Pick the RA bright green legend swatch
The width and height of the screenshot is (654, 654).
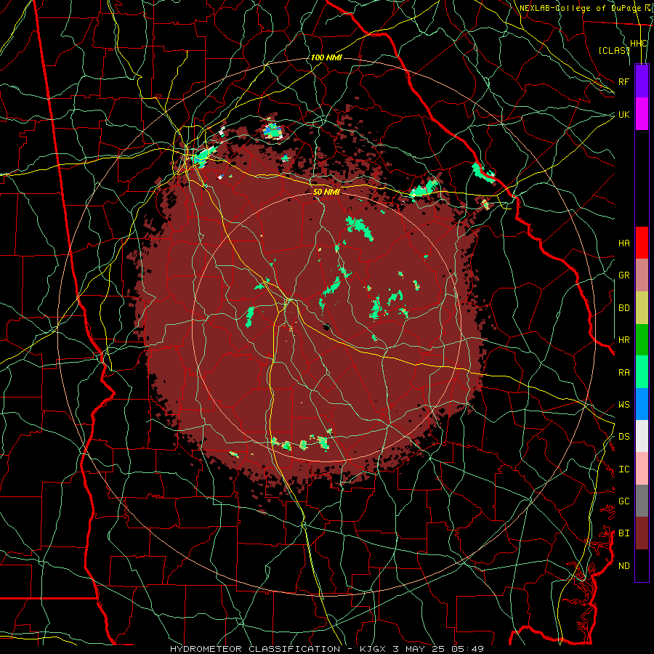tap(642, 372)
